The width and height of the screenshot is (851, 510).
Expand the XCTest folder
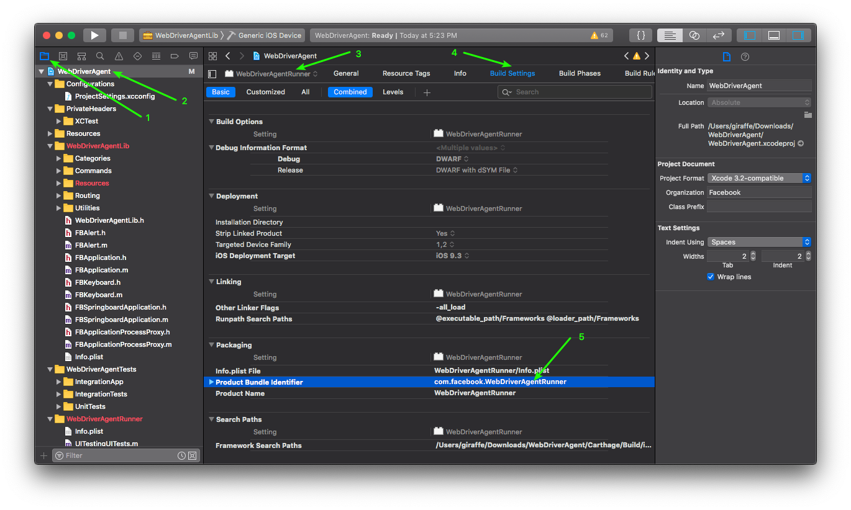tap(59, 121)
